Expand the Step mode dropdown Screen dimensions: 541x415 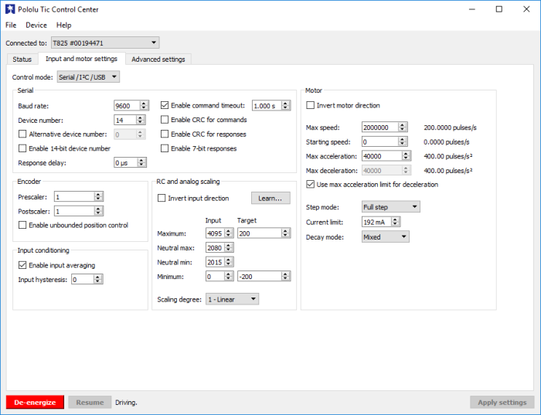tap(390, 206)
